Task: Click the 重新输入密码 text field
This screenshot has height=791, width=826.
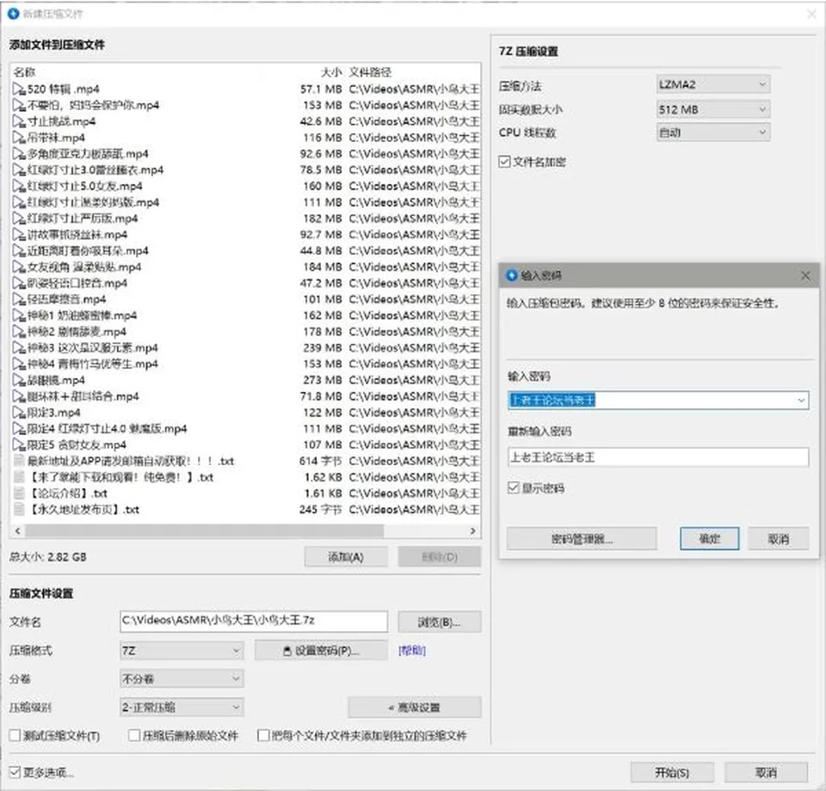Action: [x=658, y=457]
